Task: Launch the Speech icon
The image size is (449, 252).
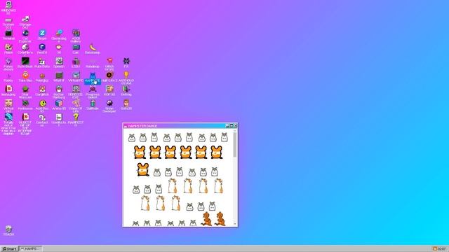Action: 59,63
